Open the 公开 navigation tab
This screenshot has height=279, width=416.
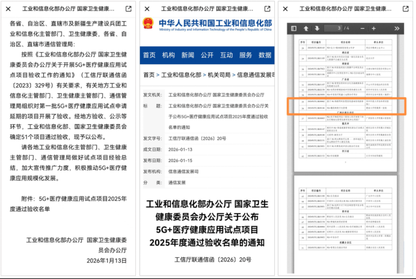coord(207,55)
